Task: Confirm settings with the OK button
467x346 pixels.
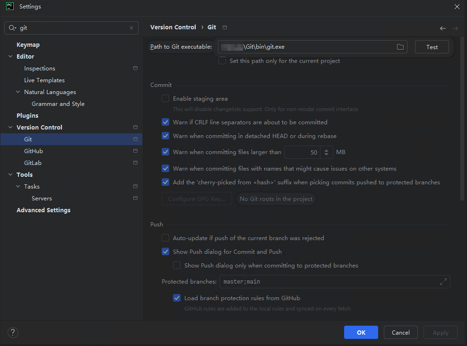Action: 361,332
